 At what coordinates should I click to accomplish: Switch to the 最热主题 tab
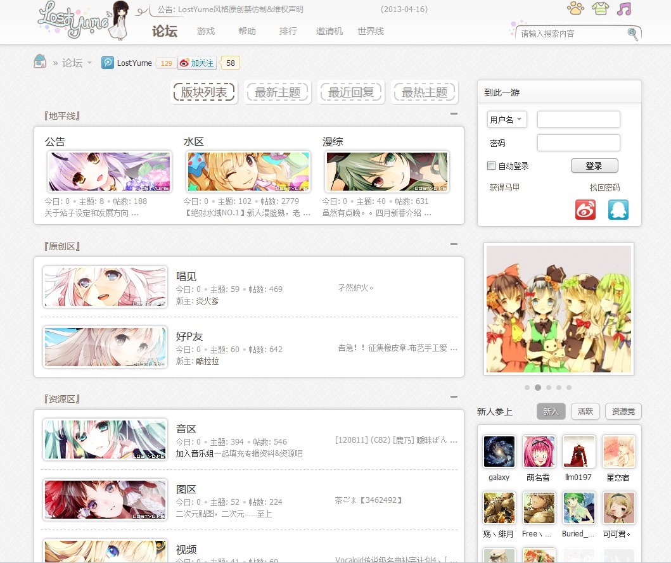pyautogui.click(x=425, y=92)
